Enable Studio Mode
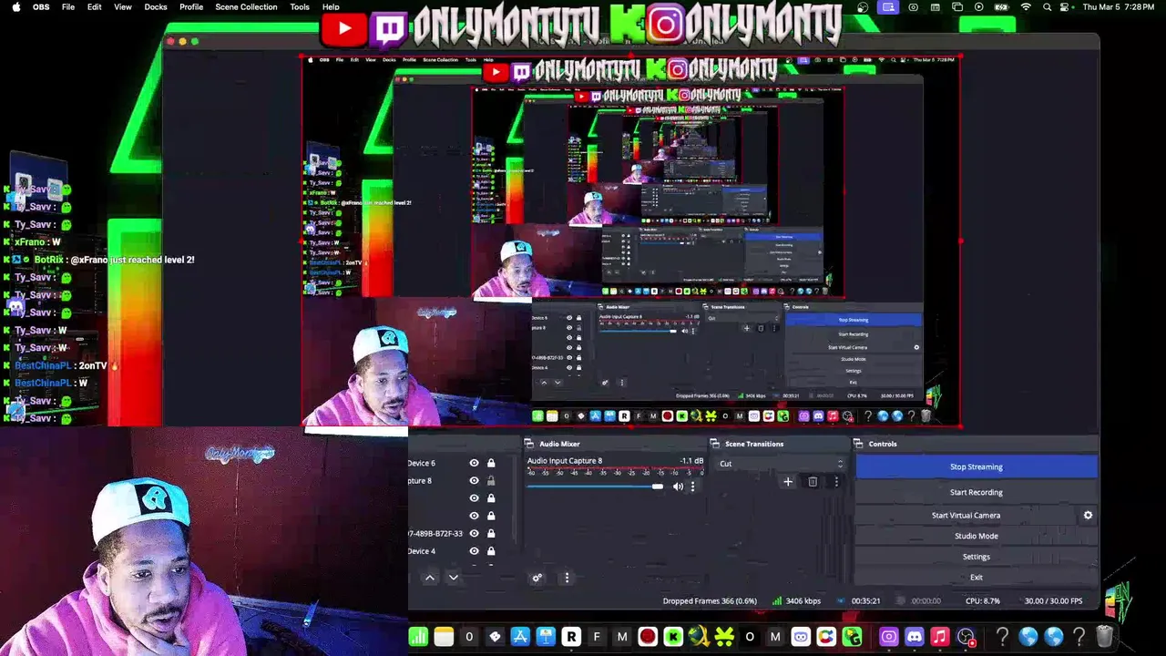Image resolution: width=1166 pixels, height=656 pixels. tap(977, 537)
